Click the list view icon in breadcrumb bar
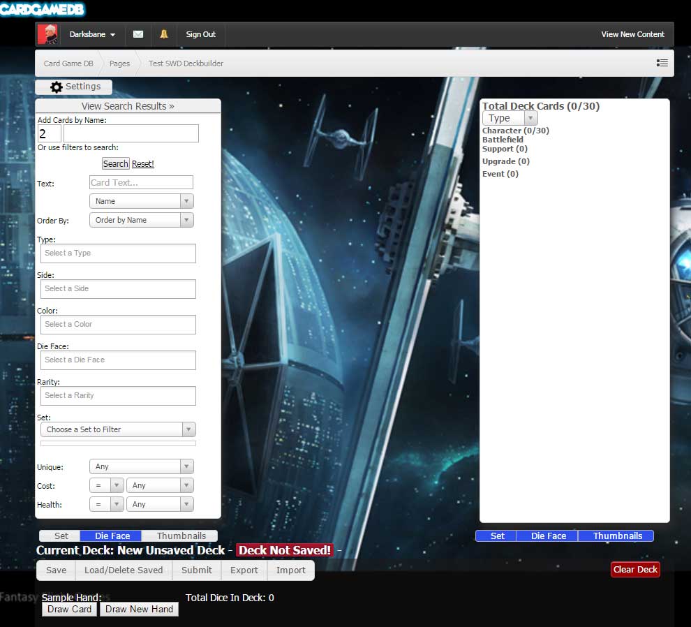The image size is (691, 627). click(x=662, y=63)
